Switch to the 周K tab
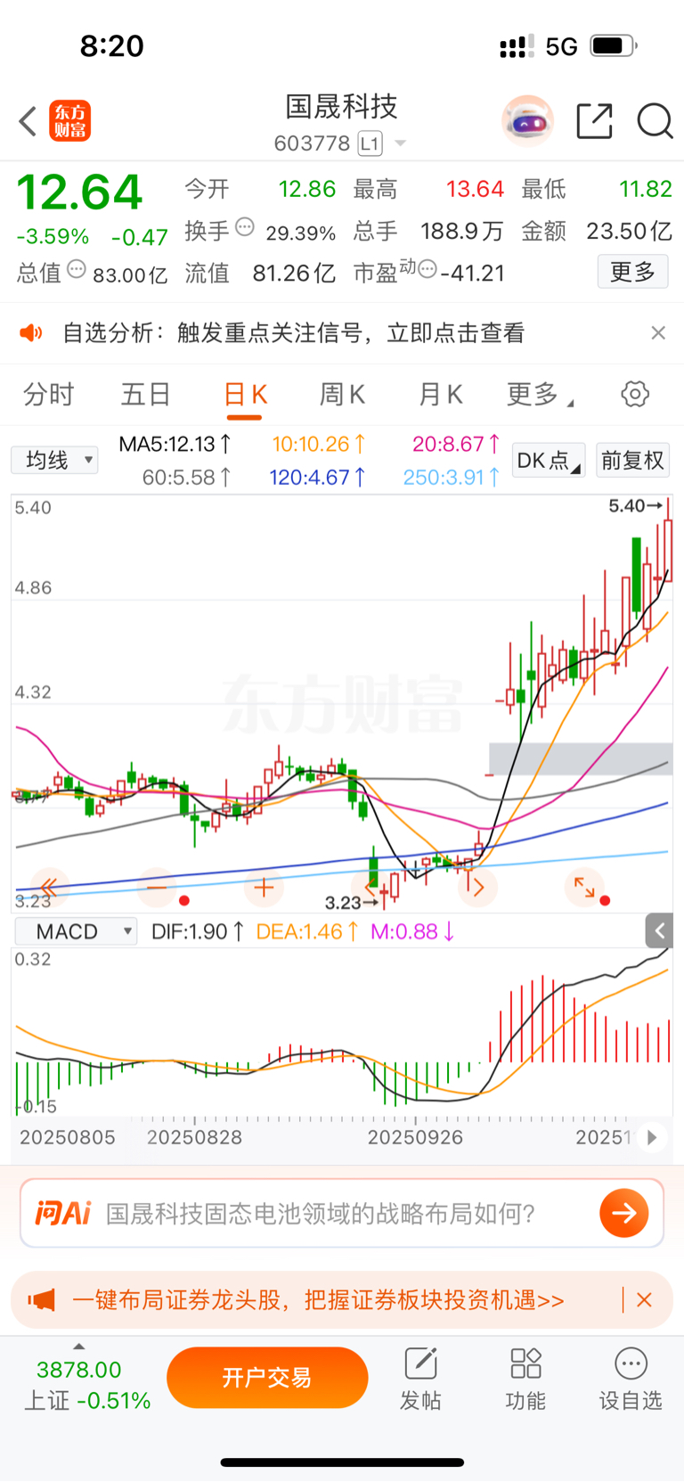684x1482 pixels. click(343, 394)
